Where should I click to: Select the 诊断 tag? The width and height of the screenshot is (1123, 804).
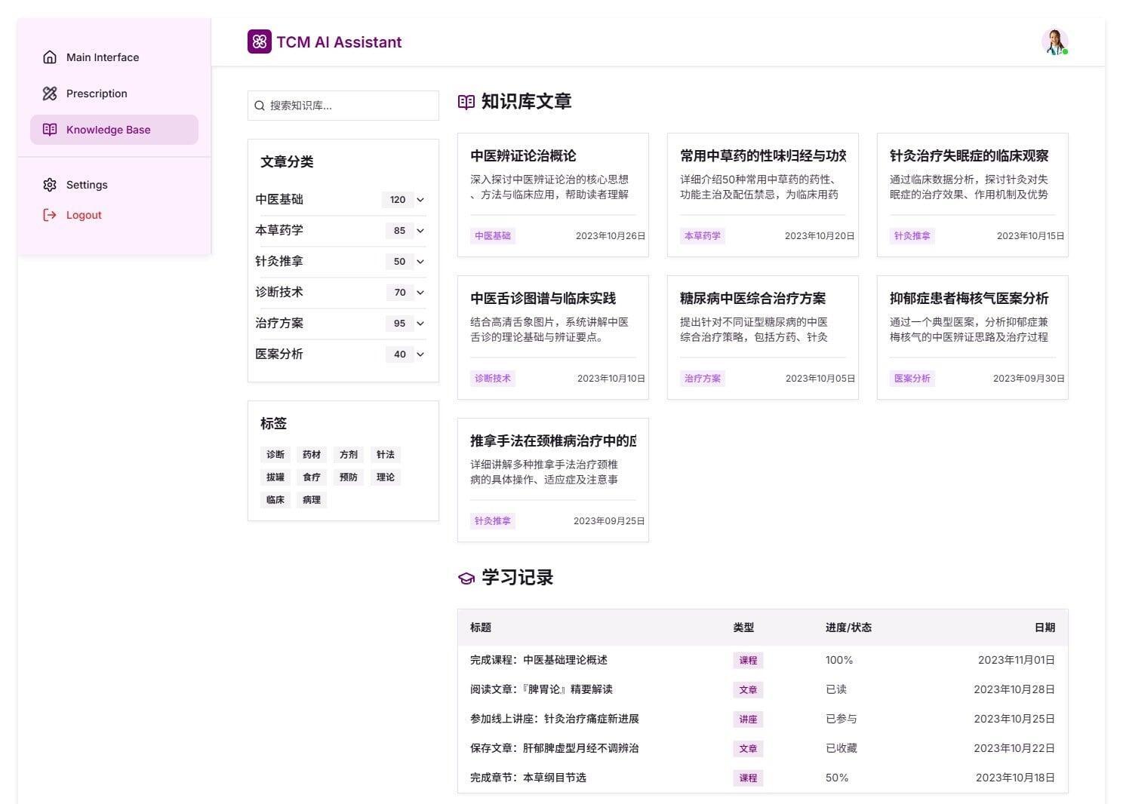(275, 455)
